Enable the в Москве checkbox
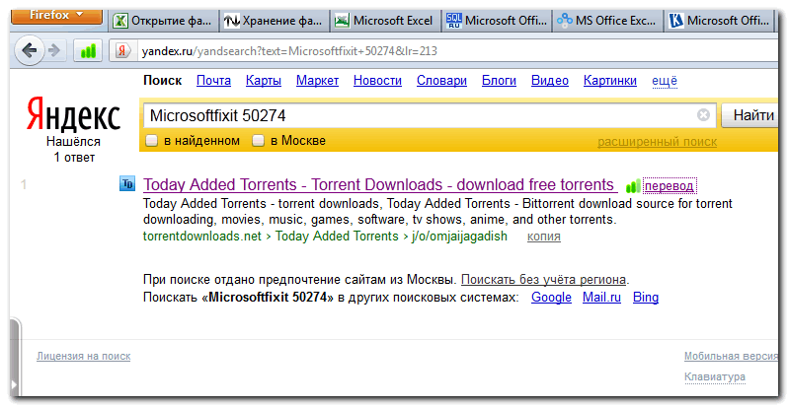Image resolution: width=789 pixels, height=407 pixels. (x=258, y=141)
